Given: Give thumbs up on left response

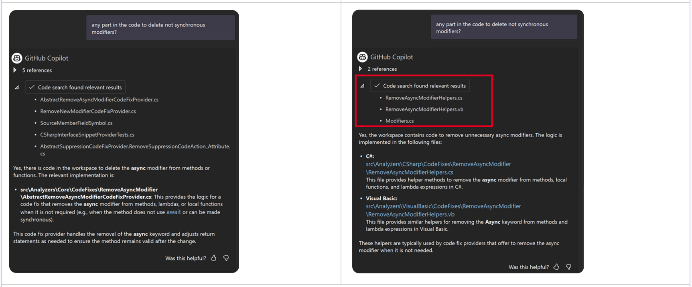Looking at the screenshot, I should coord(213,258).
